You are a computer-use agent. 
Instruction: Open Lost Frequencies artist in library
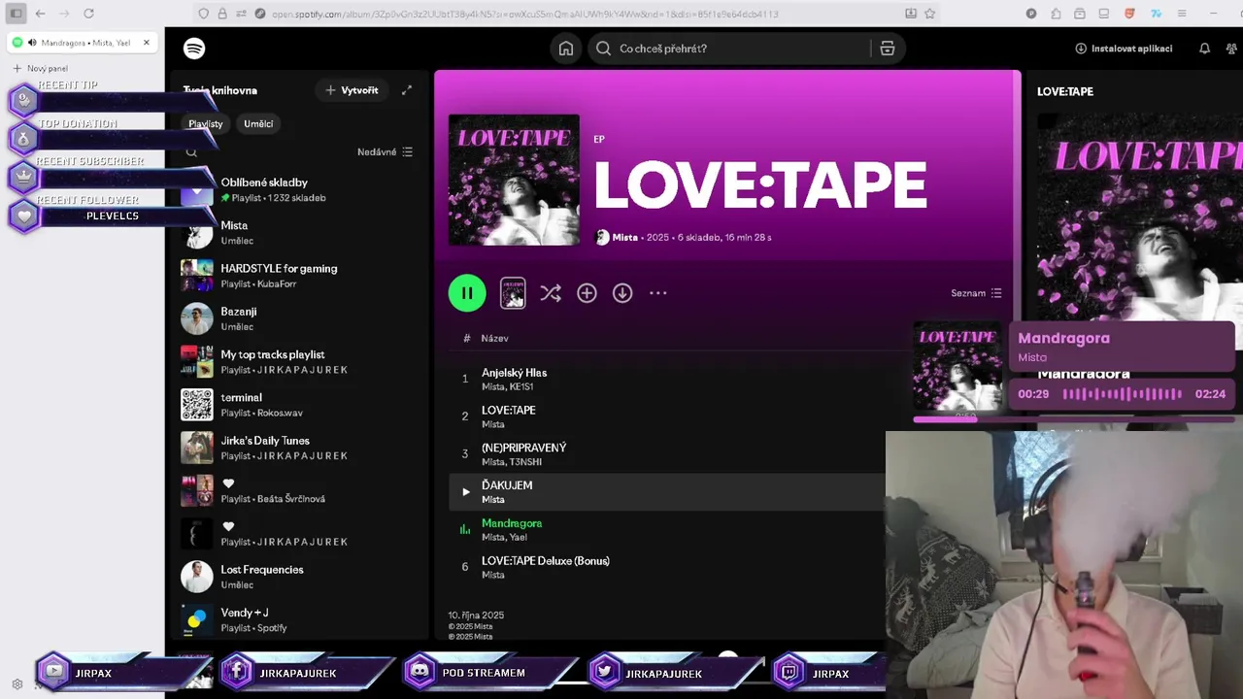click(x=300, y=577)
